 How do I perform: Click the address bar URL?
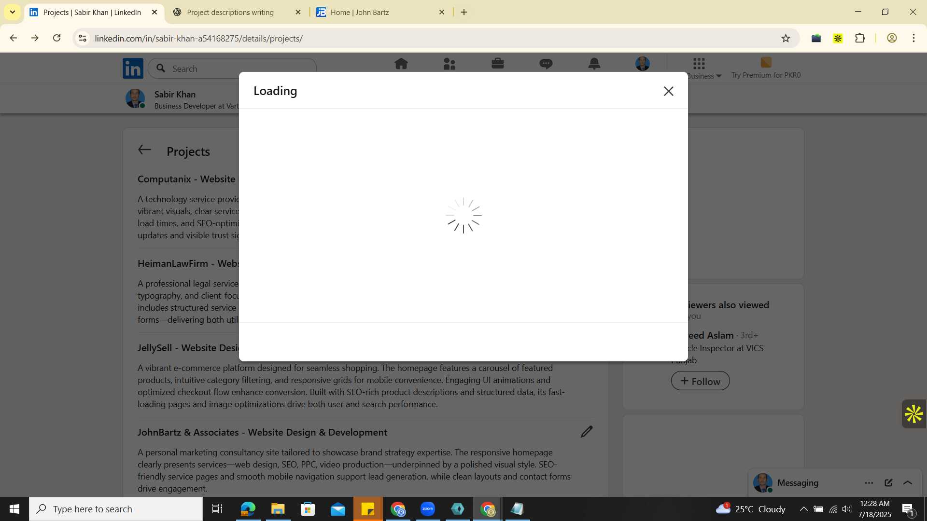198,39
